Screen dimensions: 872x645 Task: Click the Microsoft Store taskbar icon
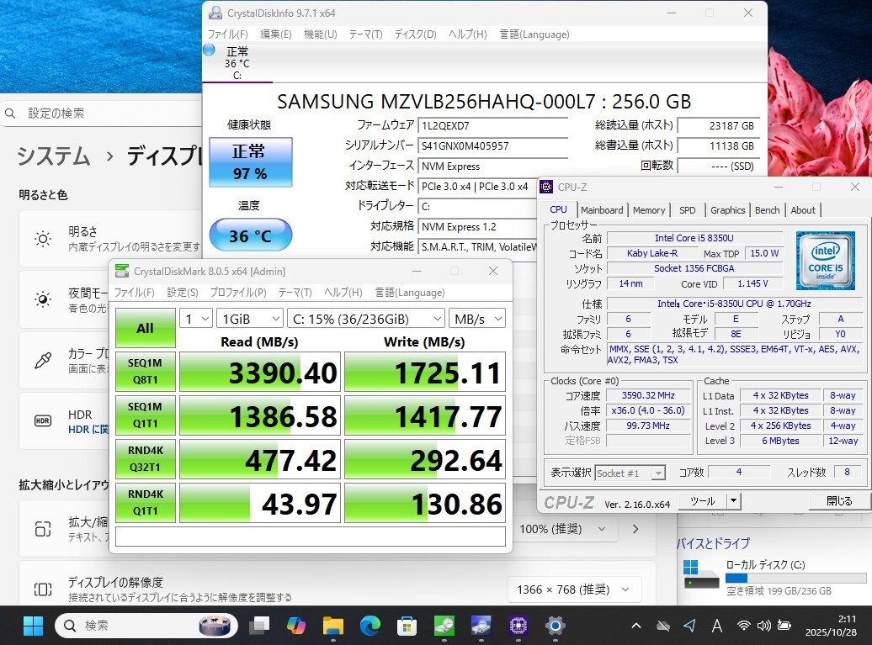click(407, 626)
